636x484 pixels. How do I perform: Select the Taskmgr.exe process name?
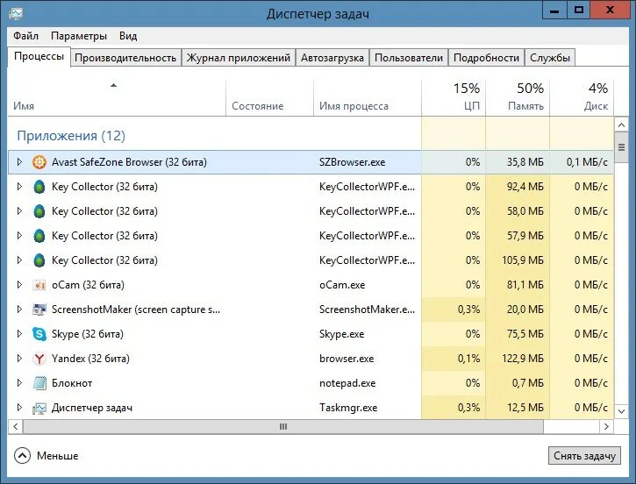[348, 408]
